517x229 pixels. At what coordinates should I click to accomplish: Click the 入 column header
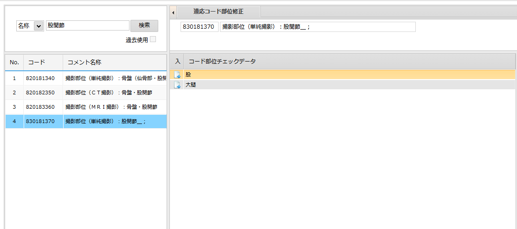[177, 61]
